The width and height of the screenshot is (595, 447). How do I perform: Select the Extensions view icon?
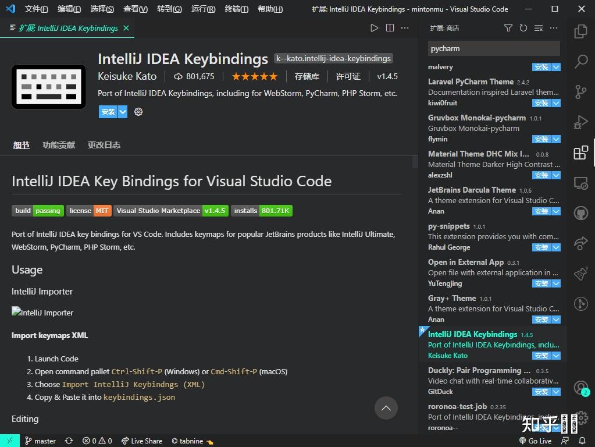click(580, 152)
